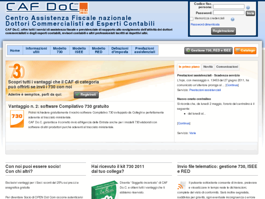Viewport: 265px width, 199px height.
Task: Click heading Prestazioni assistenziali - Scadenza servizio
Action: [209, 75]
